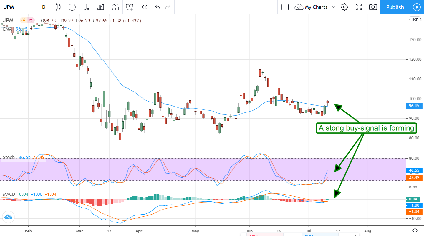Toggle fullscreen mode

coord(359,7)
